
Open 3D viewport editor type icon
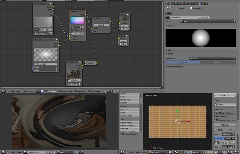122,152
